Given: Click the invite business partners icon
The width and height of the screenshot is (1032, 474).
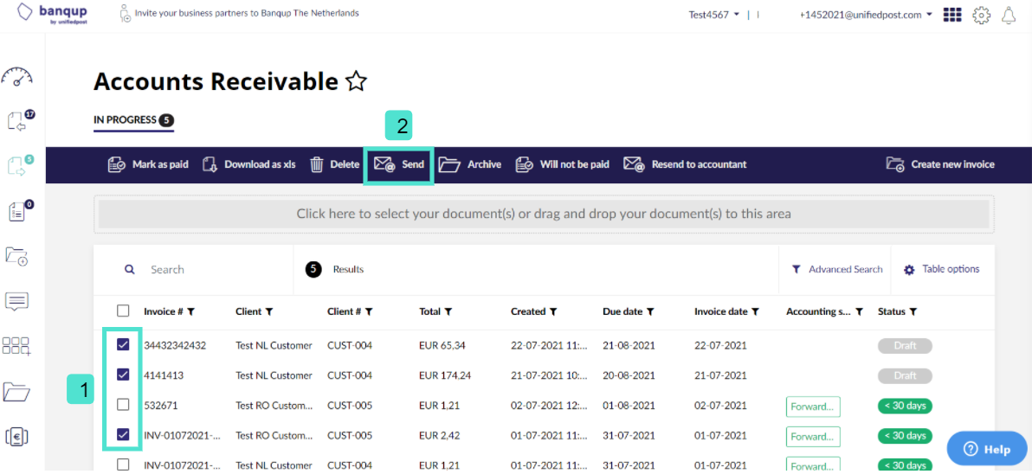Looking at the screenshot, I should point(125,13).
